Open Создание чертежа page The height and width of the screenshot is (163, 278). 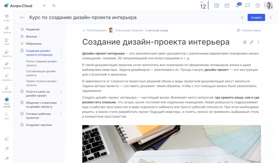39,125
